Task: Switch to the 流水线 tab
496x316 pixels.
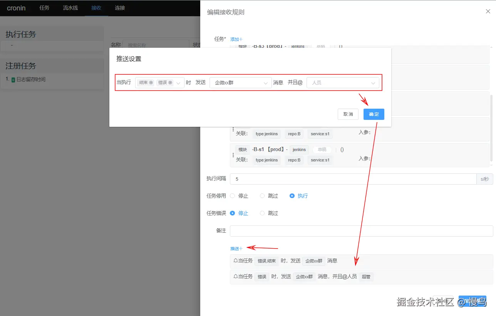Action: (70, 8)
